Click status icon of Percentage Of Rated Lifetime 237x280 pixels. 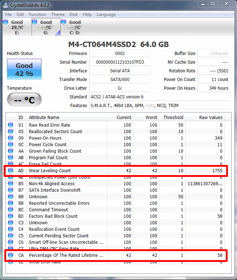click(x=11, y=255)
